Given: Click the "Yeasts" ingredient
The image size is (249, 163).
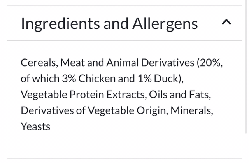Looking at the screenshot, I should [35, 126].
